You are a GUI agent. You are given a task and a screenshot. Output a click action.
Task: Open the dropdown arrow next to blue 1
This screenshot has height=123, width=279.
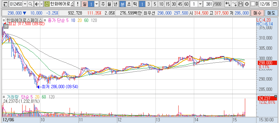[x=97, y=4]
